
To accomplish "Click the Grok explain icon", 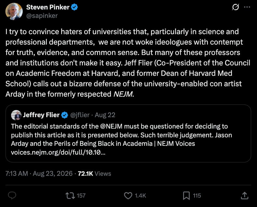I will click(236, 7).
